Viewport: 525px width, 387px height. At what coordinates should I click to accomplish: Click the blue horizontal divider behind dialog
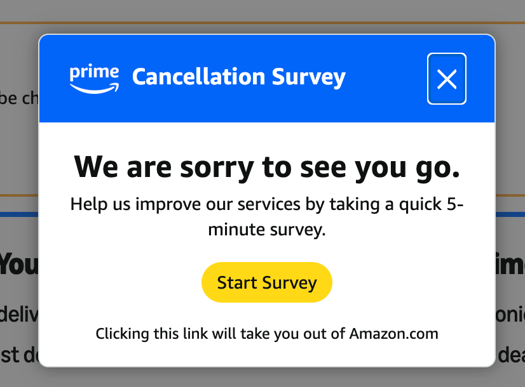pyautogui.click(x=18, y=214)
